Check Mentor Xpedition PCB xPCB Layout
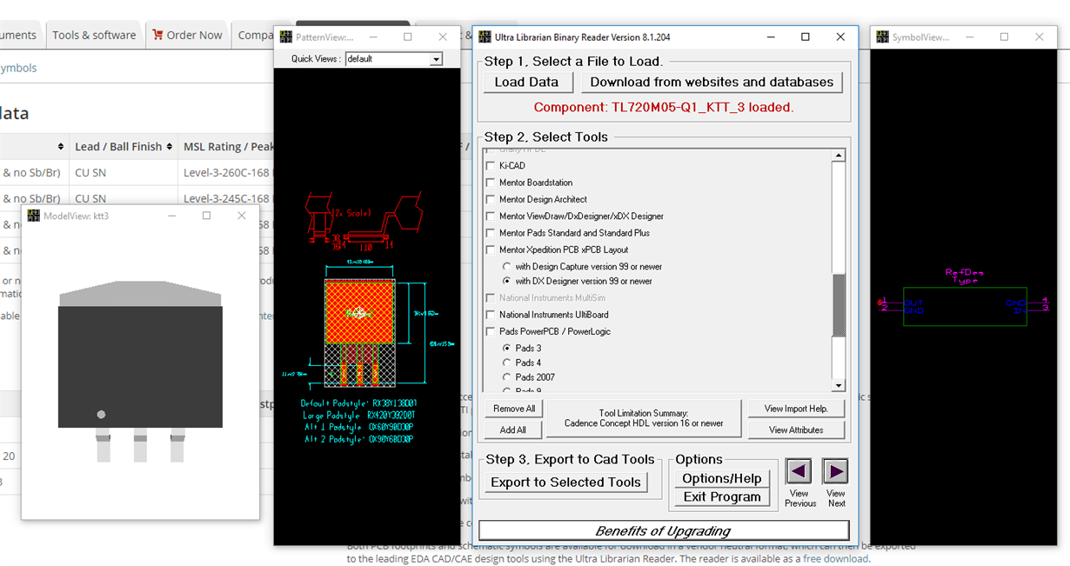 coord(491,250)
